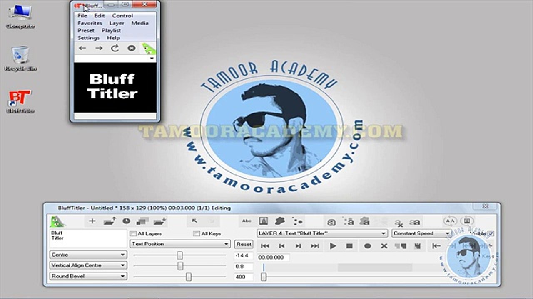Go to the previous key
The image size is (533, 299).
tap(281, 246)
